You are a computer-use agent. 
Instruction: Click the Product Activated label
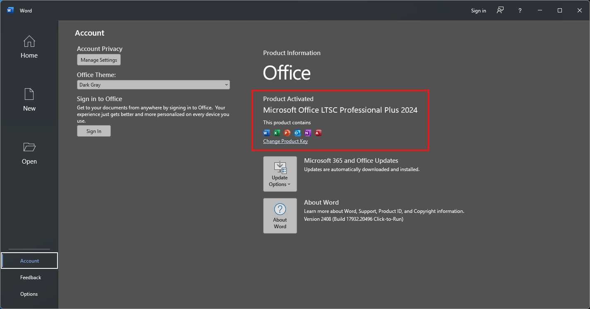tap(288, 99)
